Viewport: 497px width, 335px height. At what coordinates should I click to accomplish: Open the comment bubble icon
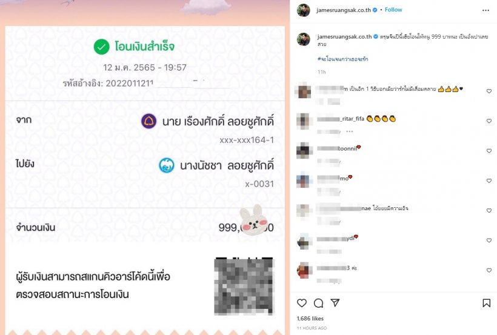[x=318, y=303]
